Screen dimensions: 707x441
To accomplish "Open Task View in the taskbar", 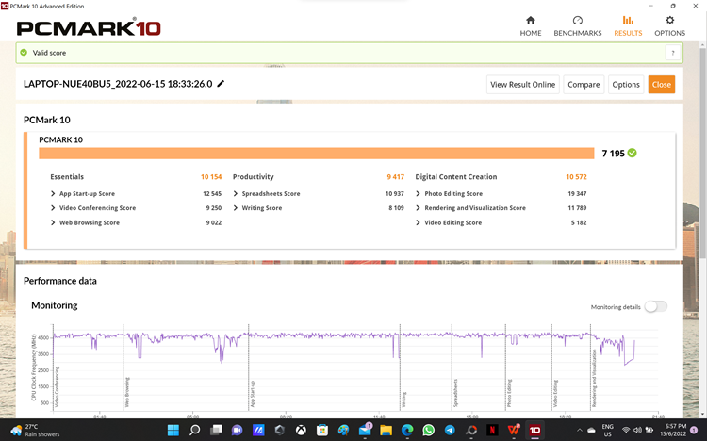I will point(216,430).
